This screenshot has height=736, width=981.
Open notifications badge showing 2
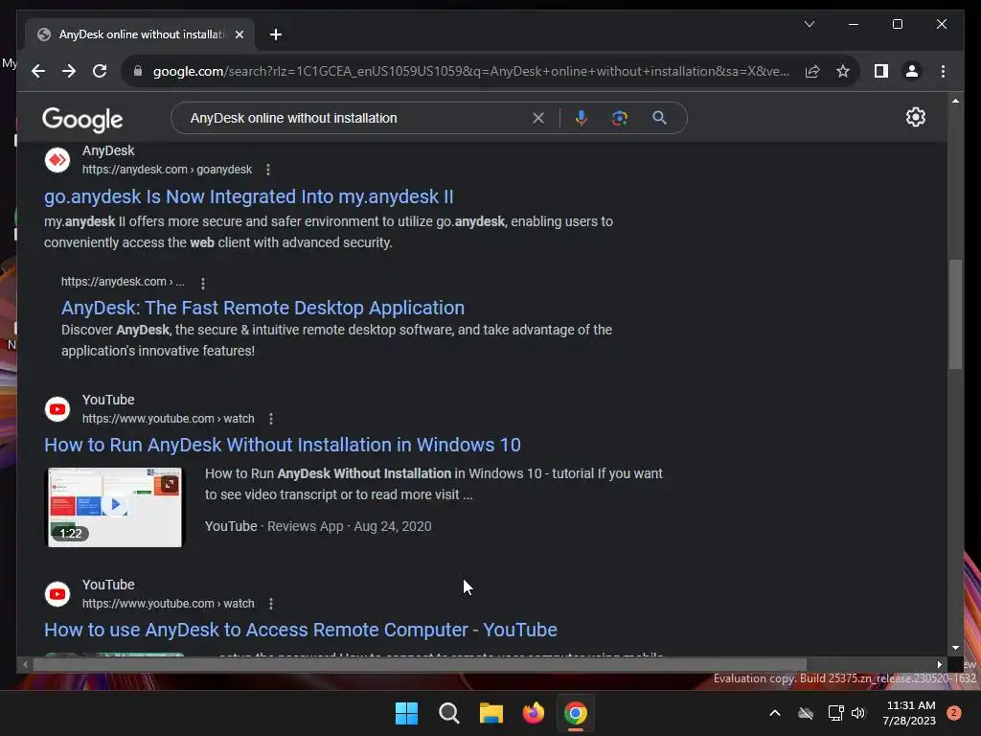tap(954, 713)
